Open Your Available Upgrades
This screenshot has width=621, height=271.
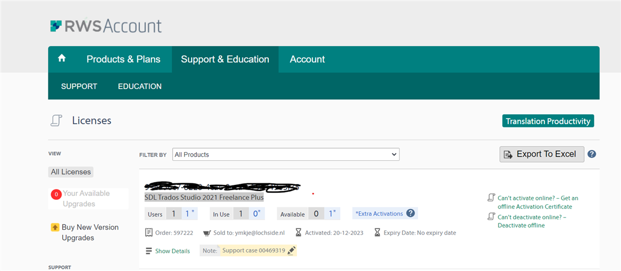pyautogui.click(x=86, y=199)
